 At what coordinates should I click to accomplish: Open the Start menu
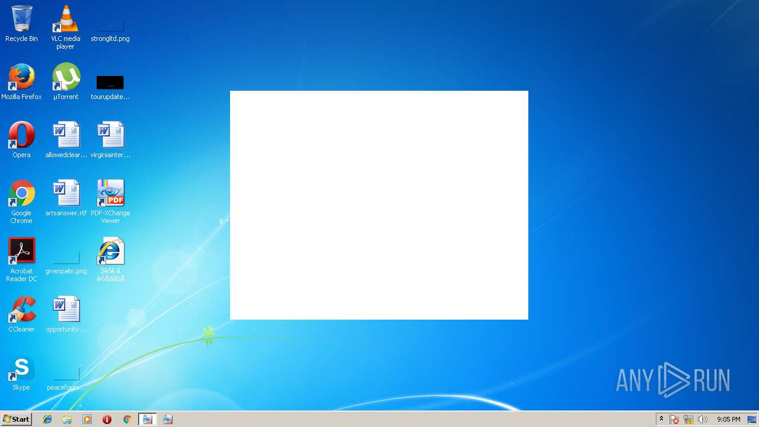click(16, 419)
